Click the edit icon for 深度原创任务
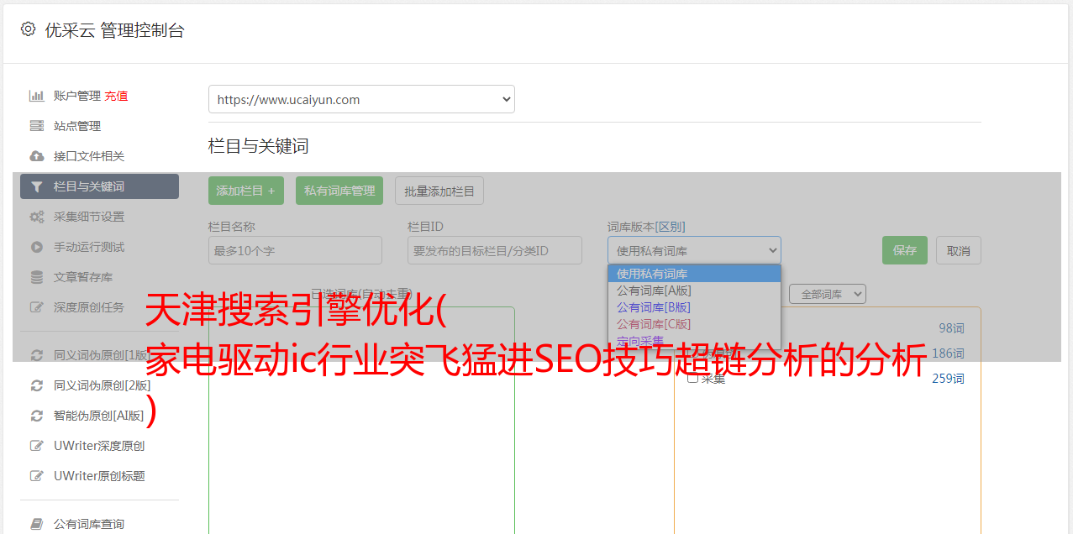 (37, 307)
